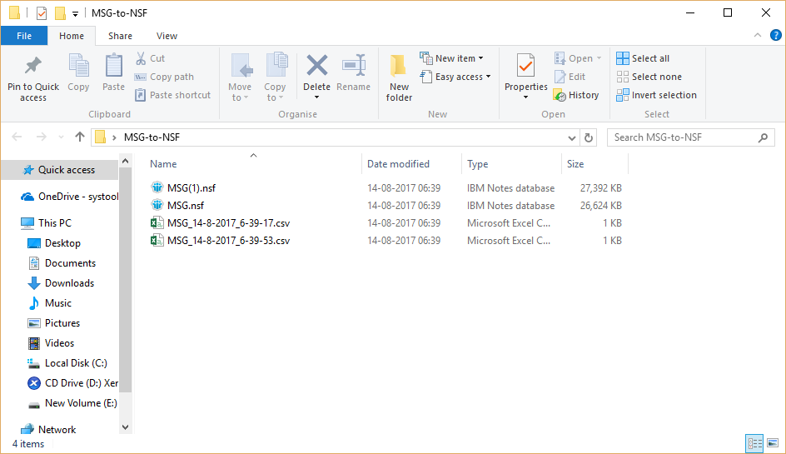Collapse the ribbon with chevron
The image size is (786, 454).
pyautogui.click(x=758, y=35)
